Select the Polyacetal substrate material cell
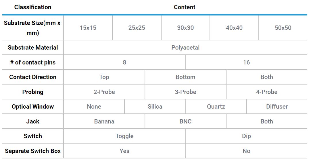This screenshot has height=159, width=309. coord(185,48)
